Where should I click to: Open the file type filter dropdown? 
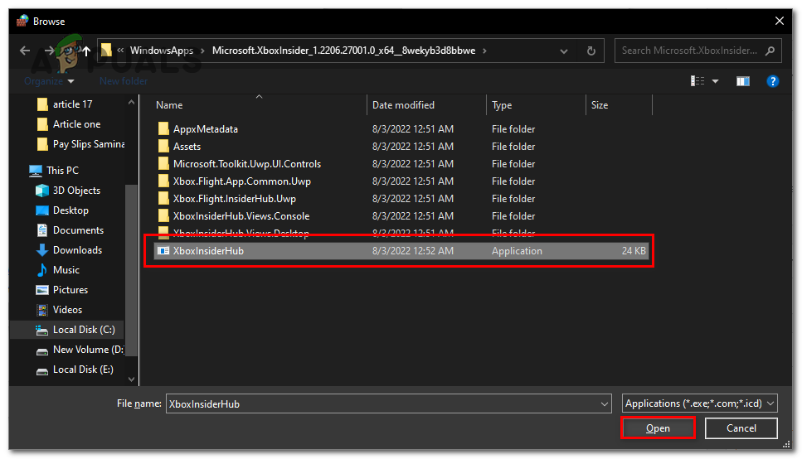point(700,403)
